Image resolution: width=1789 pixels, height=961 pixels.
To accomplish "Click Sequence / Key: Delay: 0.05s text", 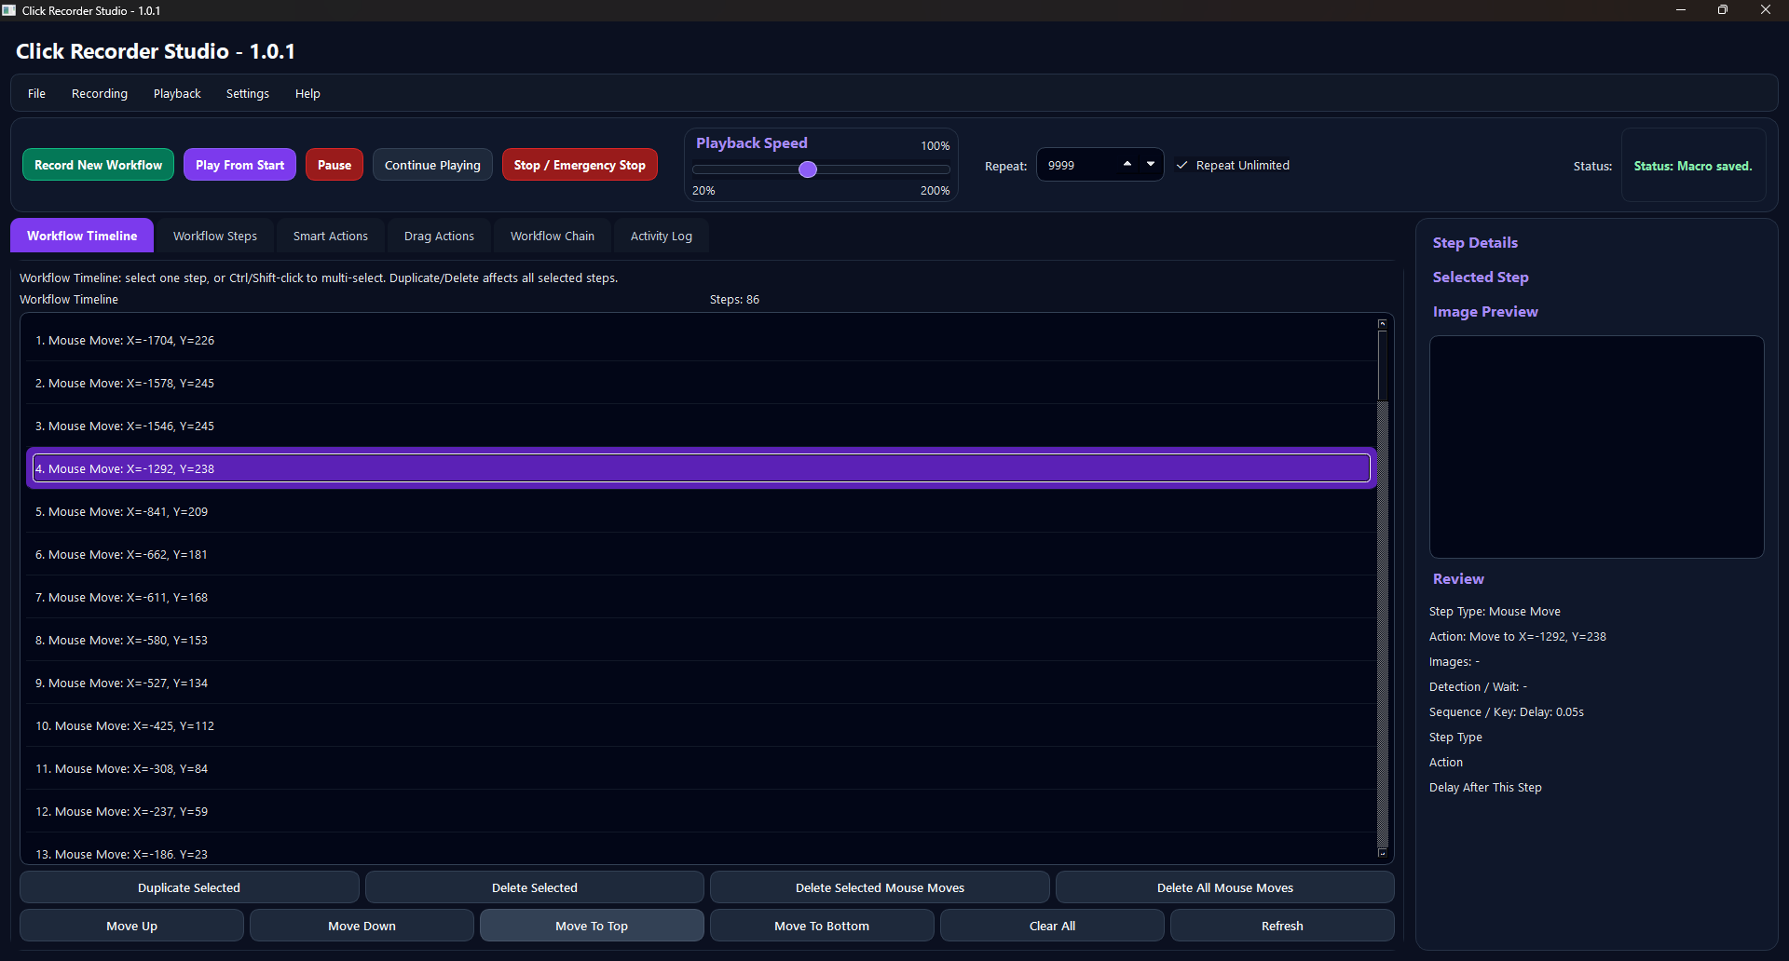I will tap(1506, 711).
